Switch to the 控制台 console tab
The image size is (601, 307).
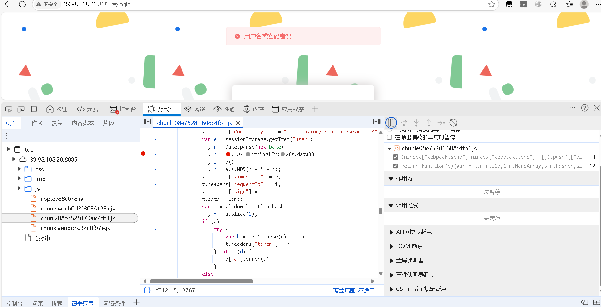[x=123, y=109]
